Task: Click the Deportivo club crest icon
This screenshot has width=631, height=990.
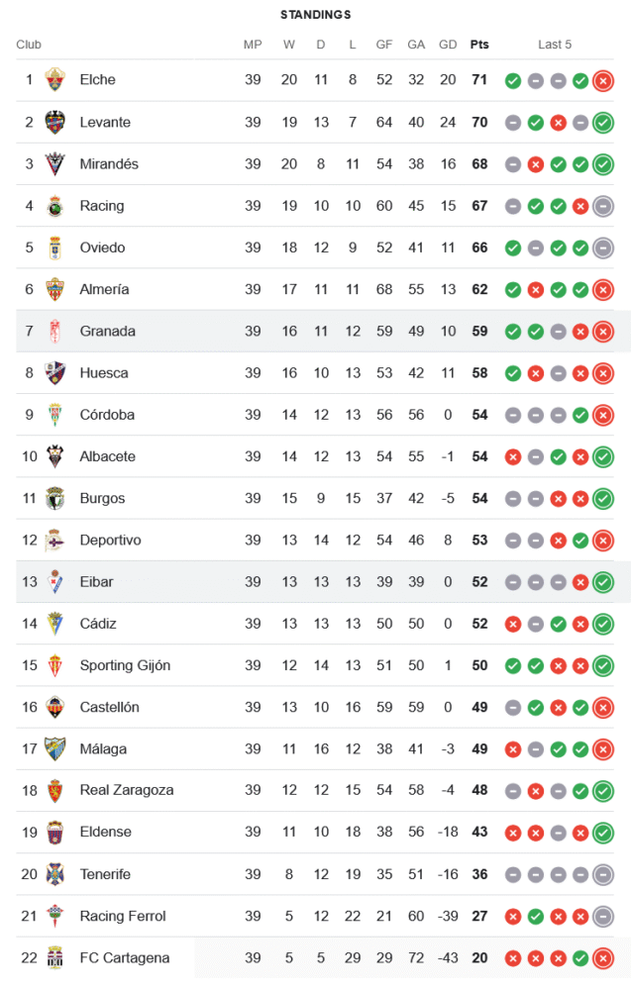Action: click(55, 540)
